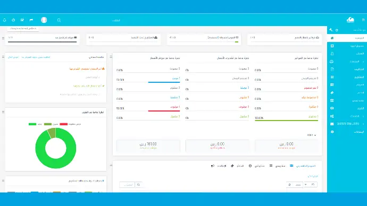Click the red legend swatch on the donut chart

click(63, 124)
